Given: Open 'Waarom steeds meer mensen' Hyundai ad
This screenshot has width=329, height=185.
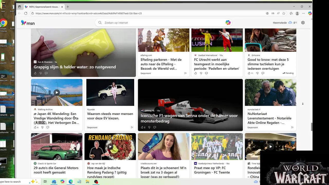Looking at the screenshot, I should tap(110, 116).
